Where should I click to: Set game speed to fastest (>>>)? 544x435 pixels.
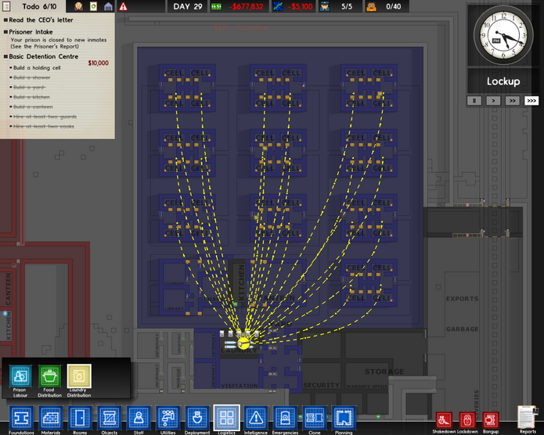pos(531,101)
